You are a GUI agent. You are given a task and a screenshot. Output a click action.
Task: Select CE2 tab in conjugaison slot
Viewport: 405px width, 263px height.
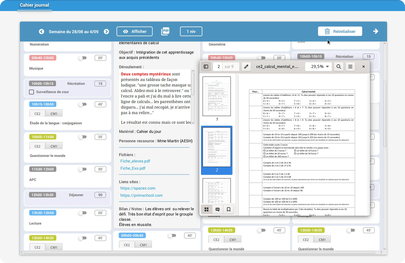[38, 114]
